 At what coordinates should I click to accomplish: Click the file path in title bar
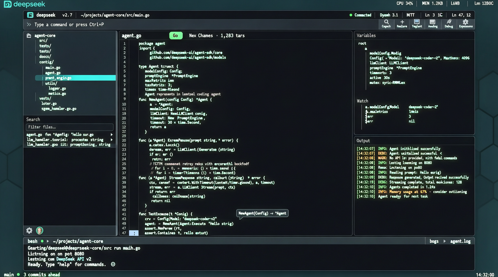[x=115, y=15]
